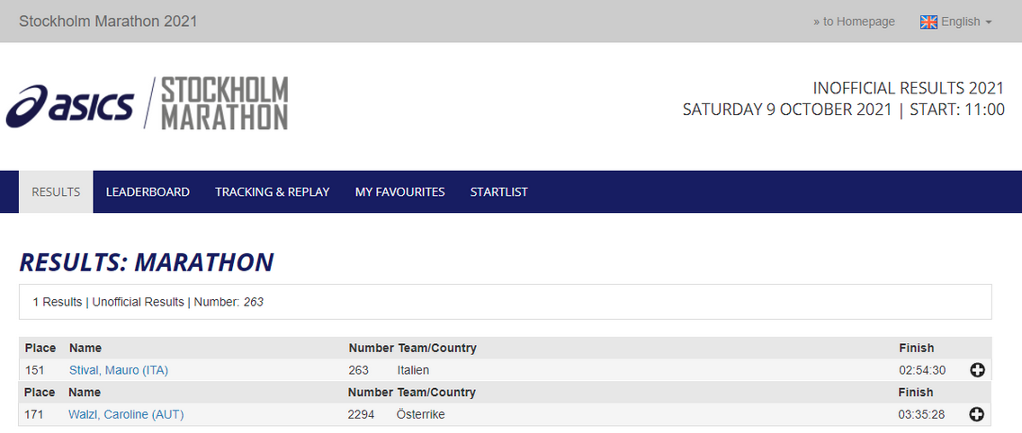
Task: Click the Italien team cell
Action: click(x=413, y=370)
